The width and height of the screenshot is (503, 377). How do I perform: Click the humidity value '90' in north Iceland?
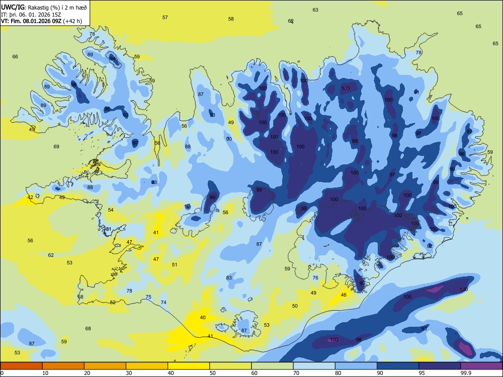[229, 139]
